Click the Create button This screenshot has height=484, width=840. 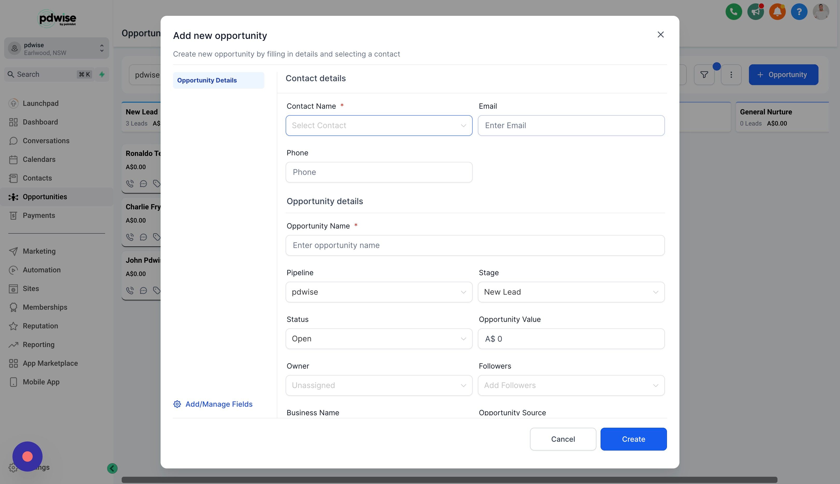coord(633,439)
